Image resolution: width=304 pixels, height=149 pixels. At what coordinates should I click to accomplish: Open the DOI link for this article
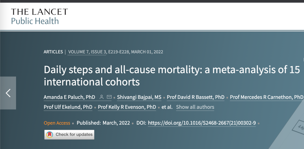(x=202, y=123)
